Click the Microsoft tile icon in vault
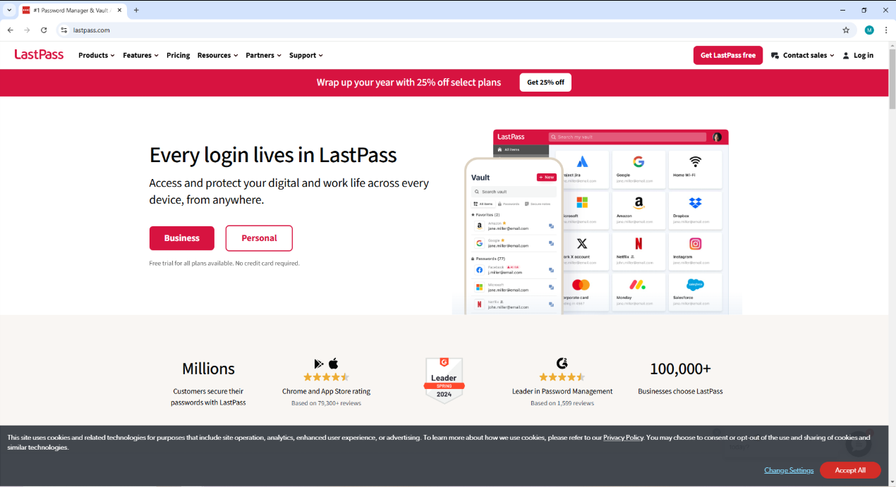The width and height of the screenshot is (896, 487). tap(581, 203)
